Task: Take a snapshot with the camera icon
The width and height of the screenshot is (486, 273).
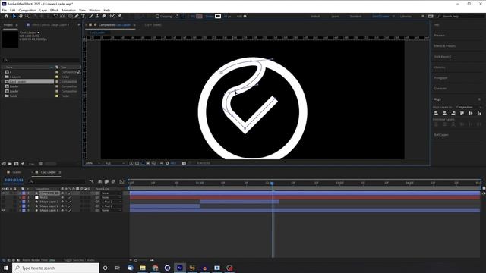Action: (184, 163)
